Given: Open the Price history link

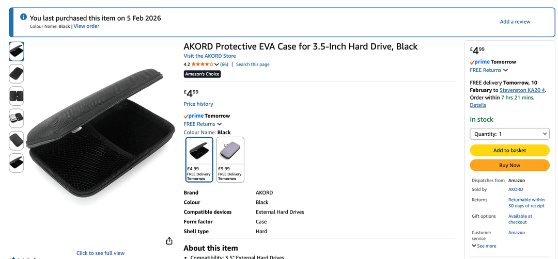Looking at the screenshot, I should coord(198,104).
